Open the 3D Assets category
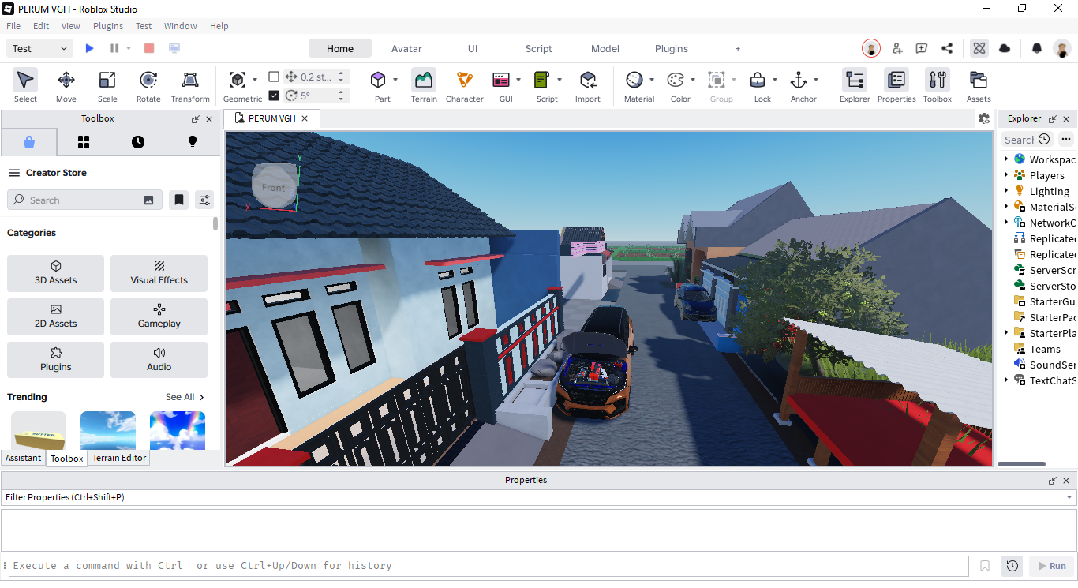This screenshot has height=588, width=1078. click(56, 273)
